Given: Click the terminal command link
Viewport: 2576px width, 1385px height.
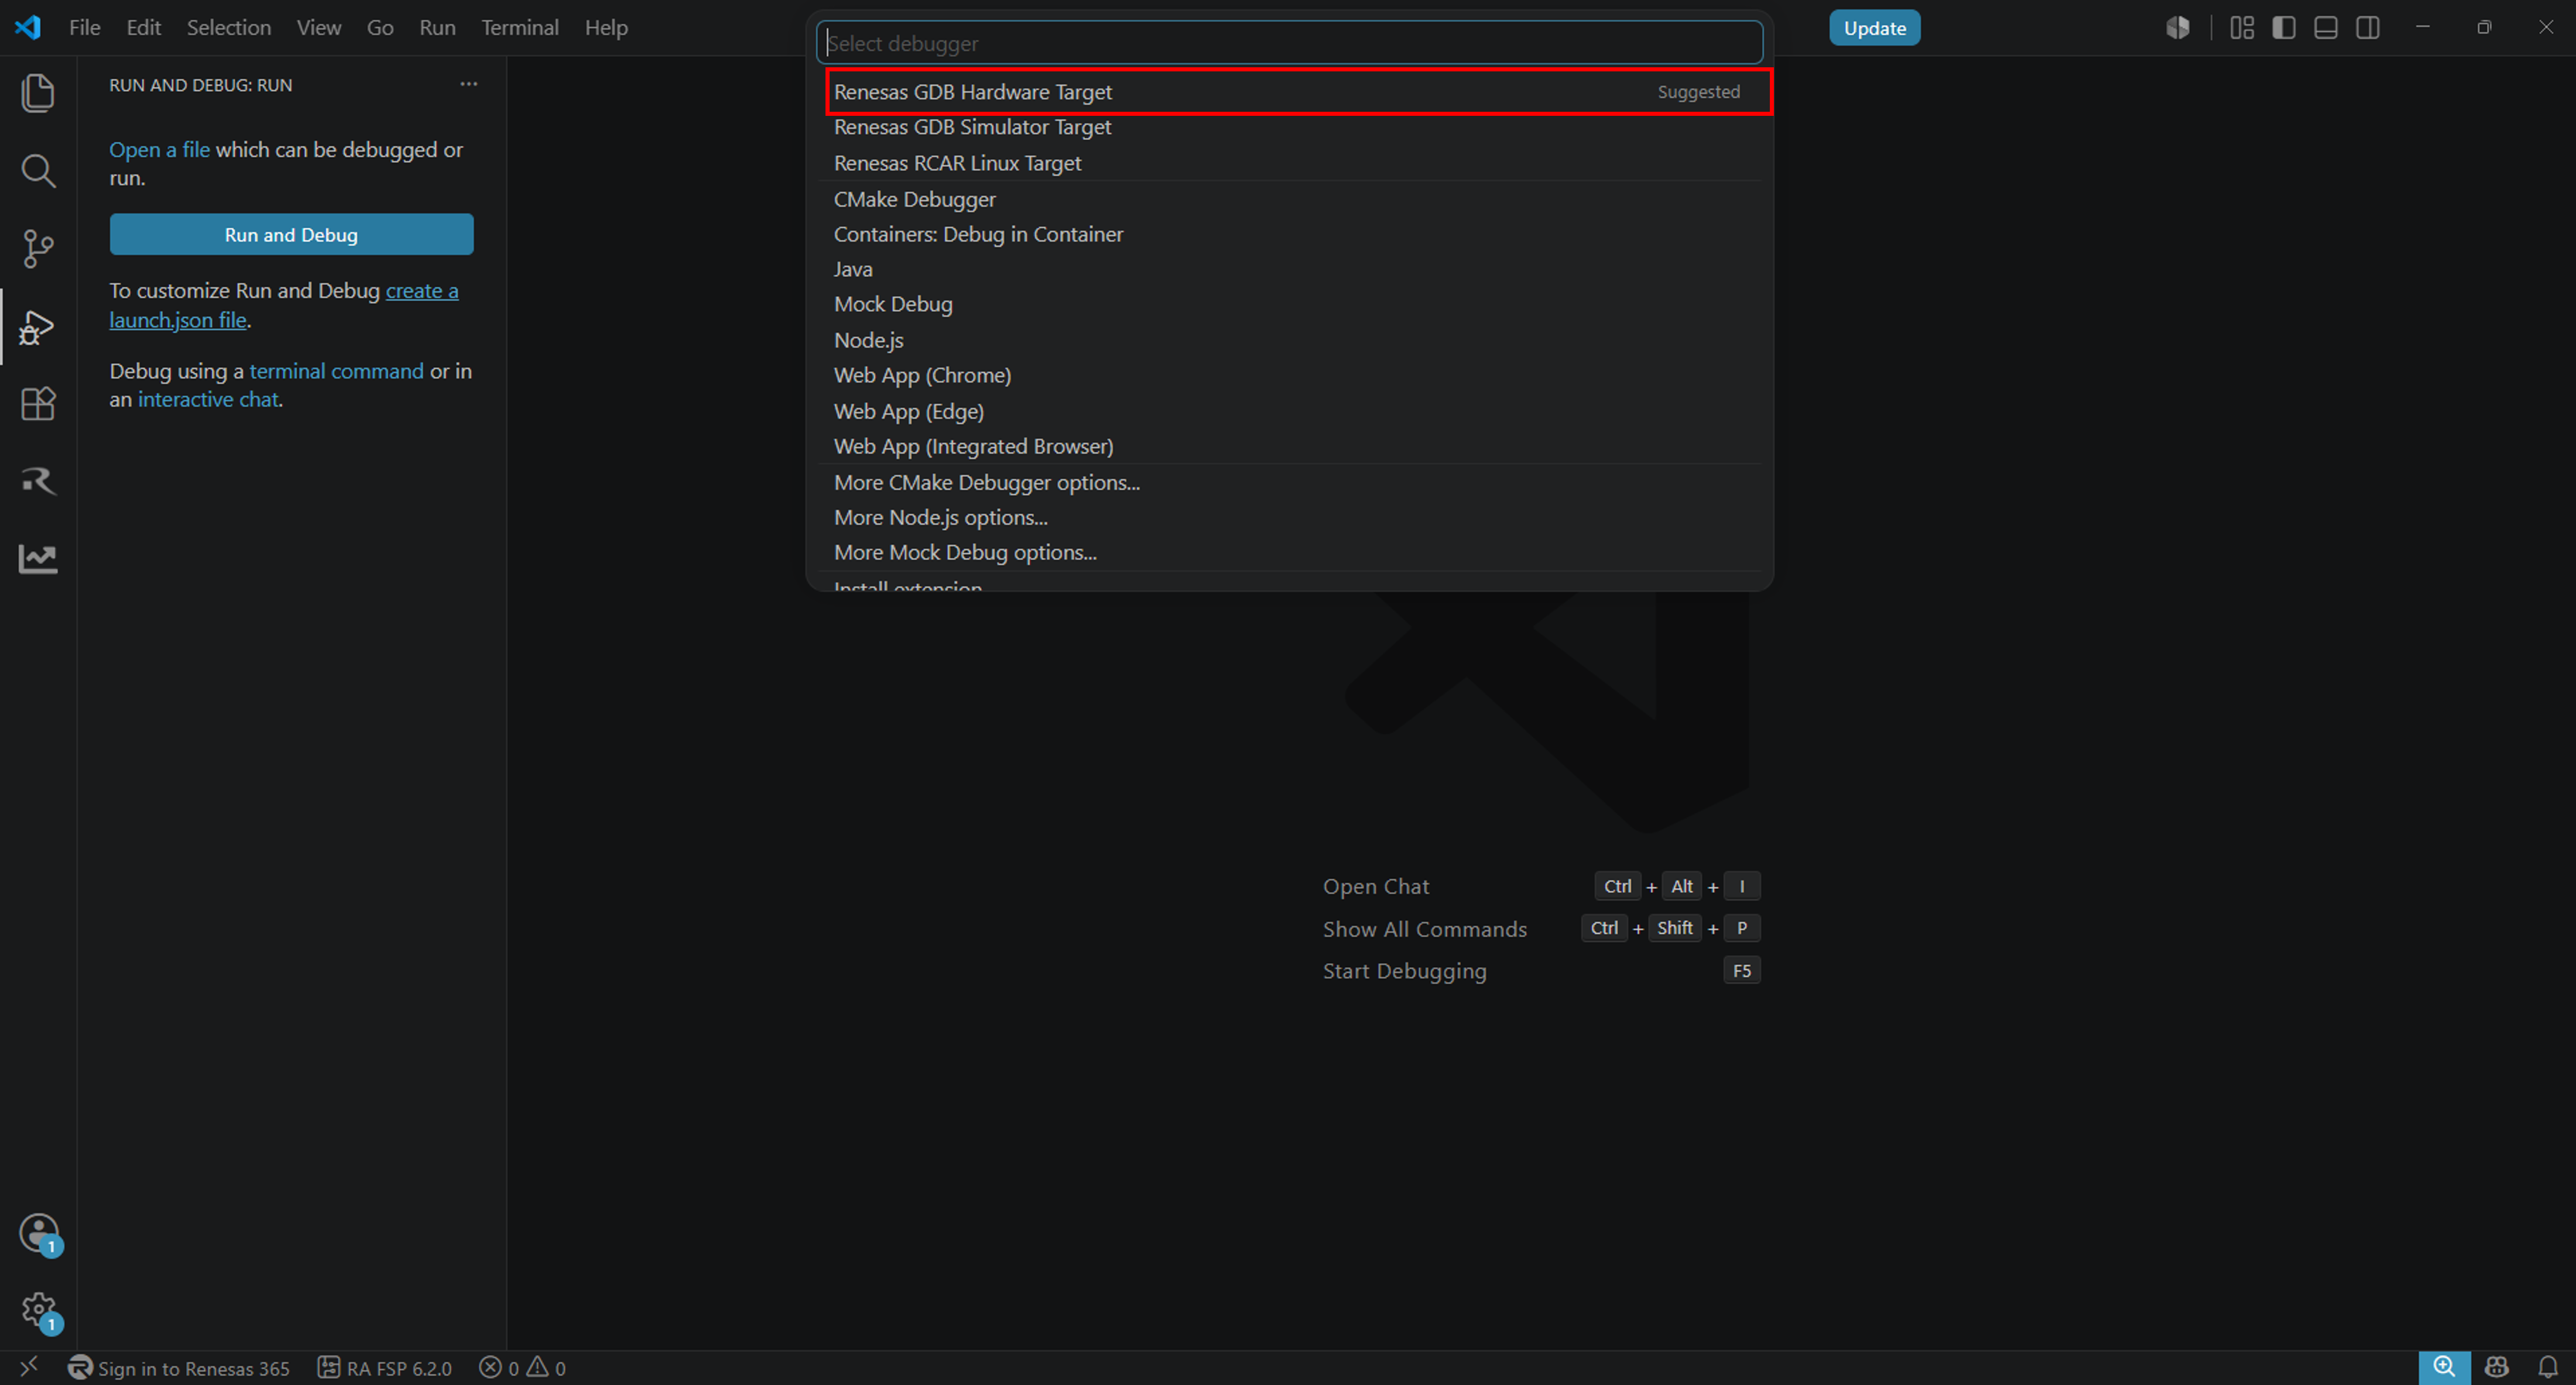Looking at the screenshot, I should coord(336,371).
